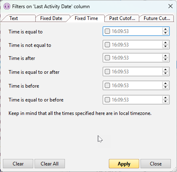The image size is (177, 172).
Task: Click the Clear button
Action: click(x=18, y=164)
